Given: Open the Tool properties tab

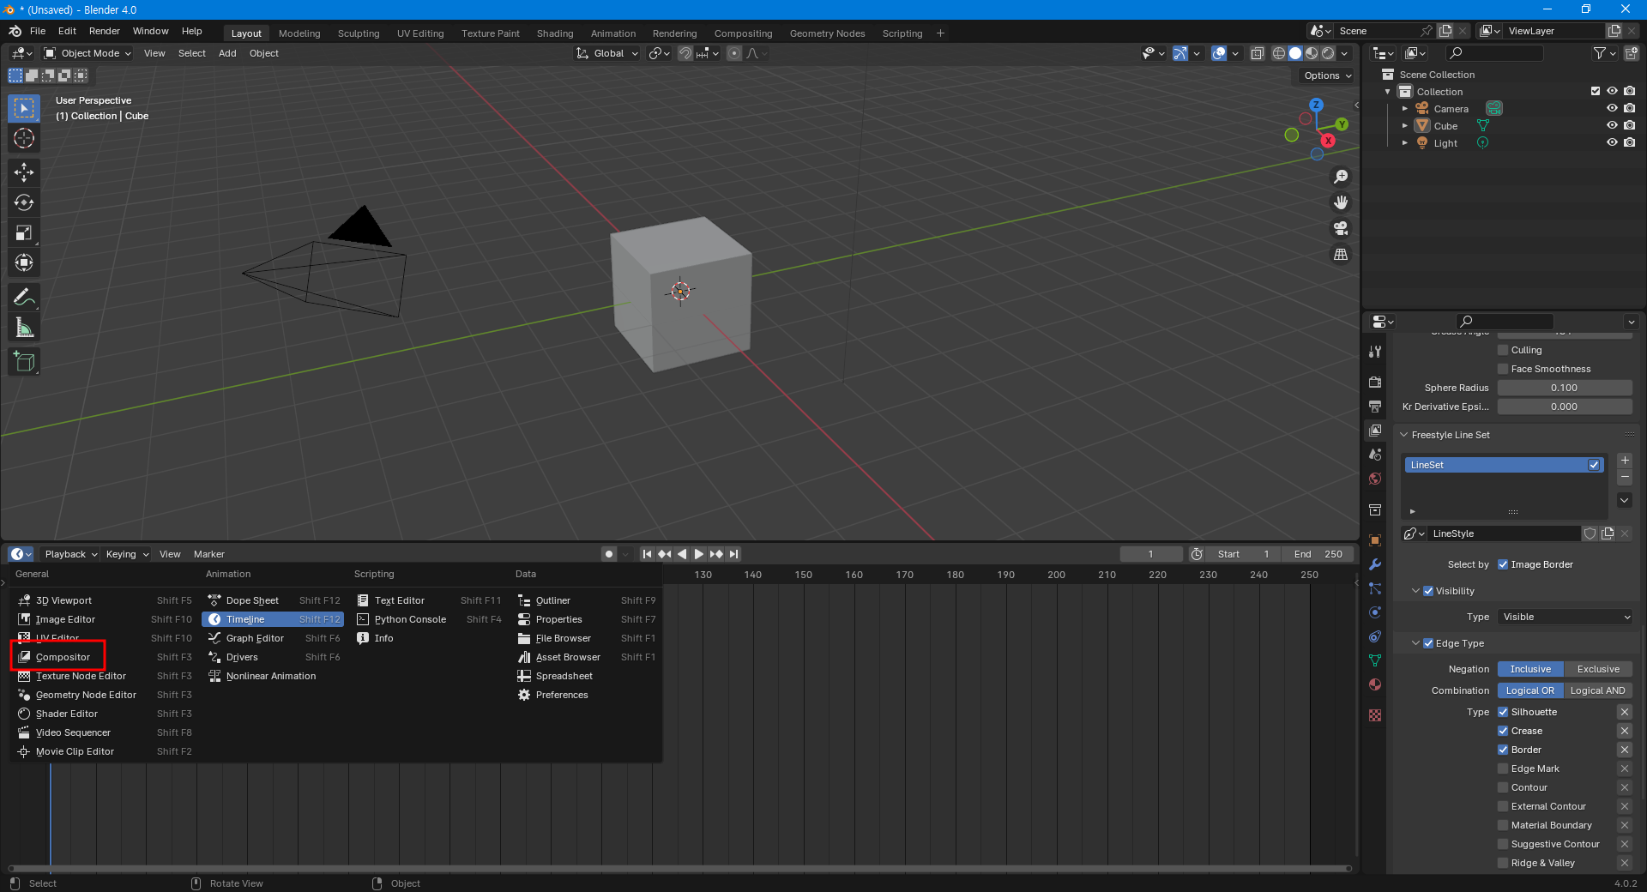Looking at the screenshot, I should pyautogui.click(x=1375, y=352).
